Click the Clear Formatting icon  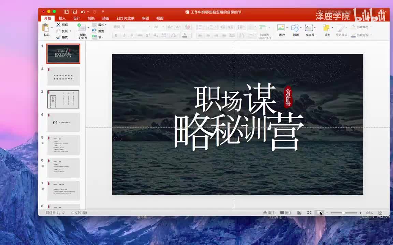(188, 27)
